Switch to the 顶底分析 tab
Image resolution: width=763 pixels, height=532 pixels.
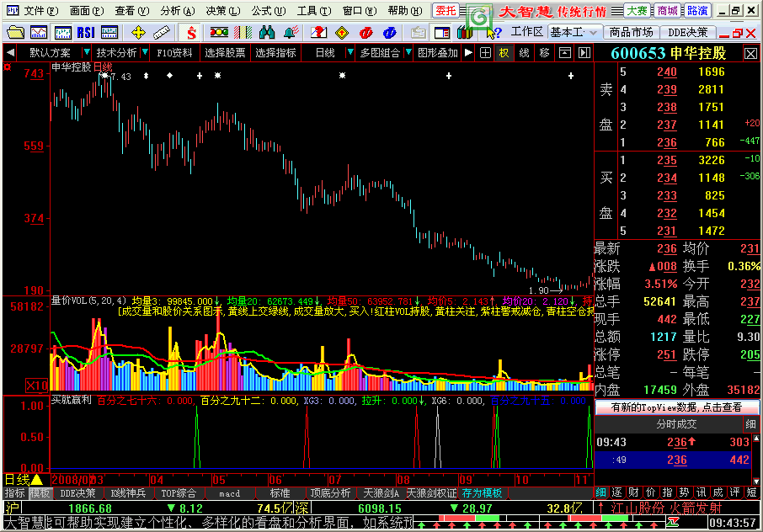click(330, 493)
